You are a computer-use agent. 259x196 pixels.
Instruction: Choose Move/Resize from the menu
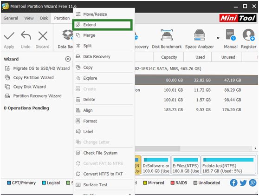[x=104, y=14]
